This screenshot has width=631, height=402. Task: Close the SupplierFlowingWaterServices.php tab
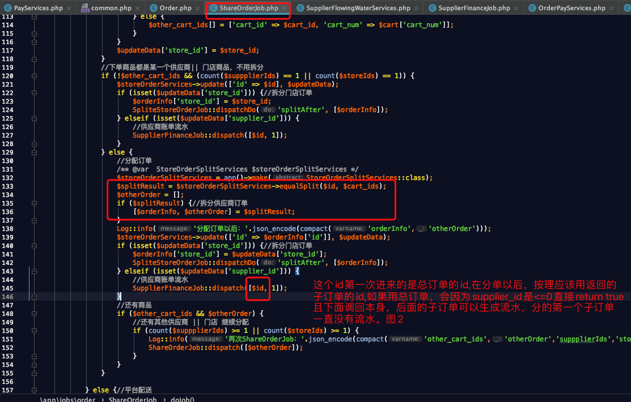[x=417, y=8]
